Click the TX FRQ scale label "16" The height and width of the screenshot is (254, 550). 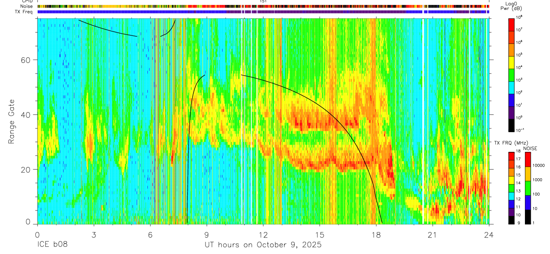(519, 167)
